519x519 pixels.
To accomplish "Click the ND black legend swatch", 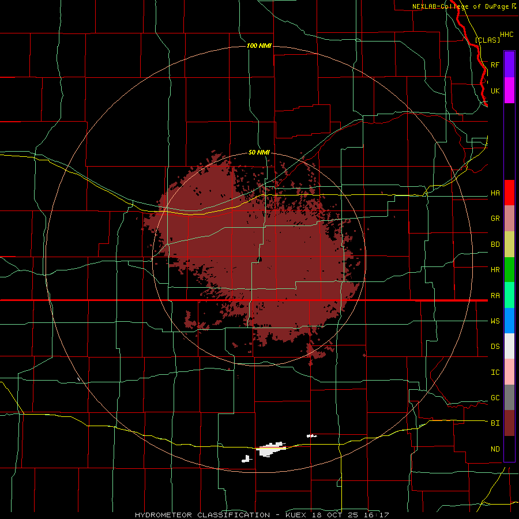I will coord(509,449).
